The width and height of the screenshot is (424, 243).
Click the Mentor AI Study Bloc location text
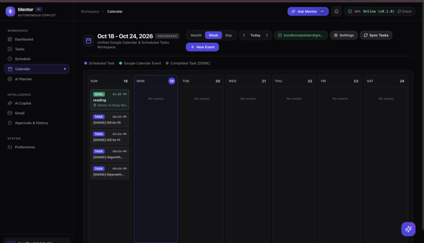[112, 105]
